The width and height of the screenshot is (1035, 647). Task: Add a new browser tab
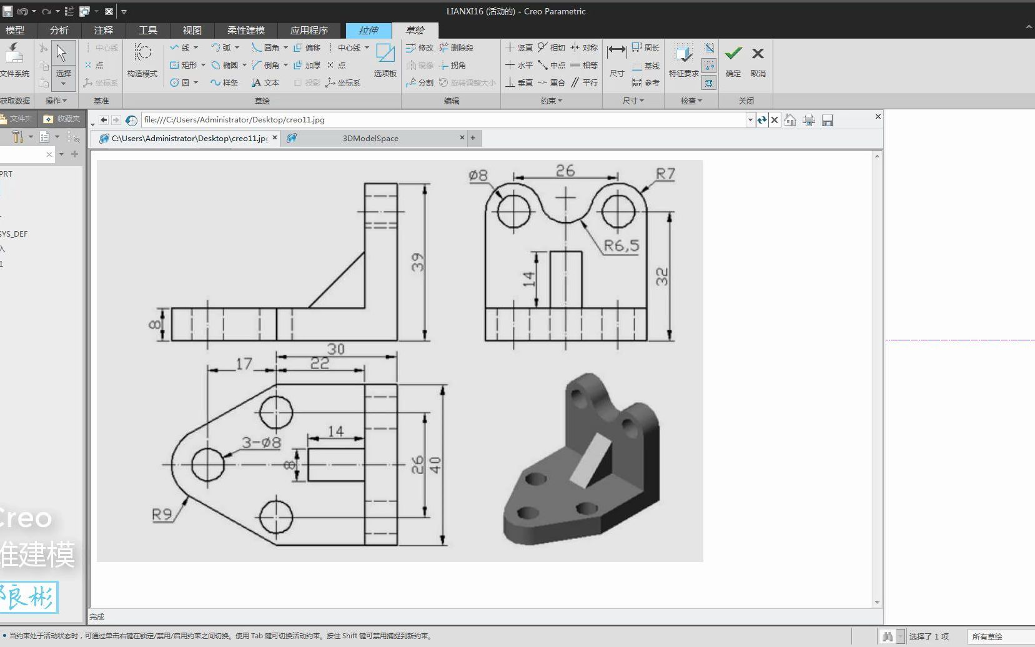(x=473, y=138)
